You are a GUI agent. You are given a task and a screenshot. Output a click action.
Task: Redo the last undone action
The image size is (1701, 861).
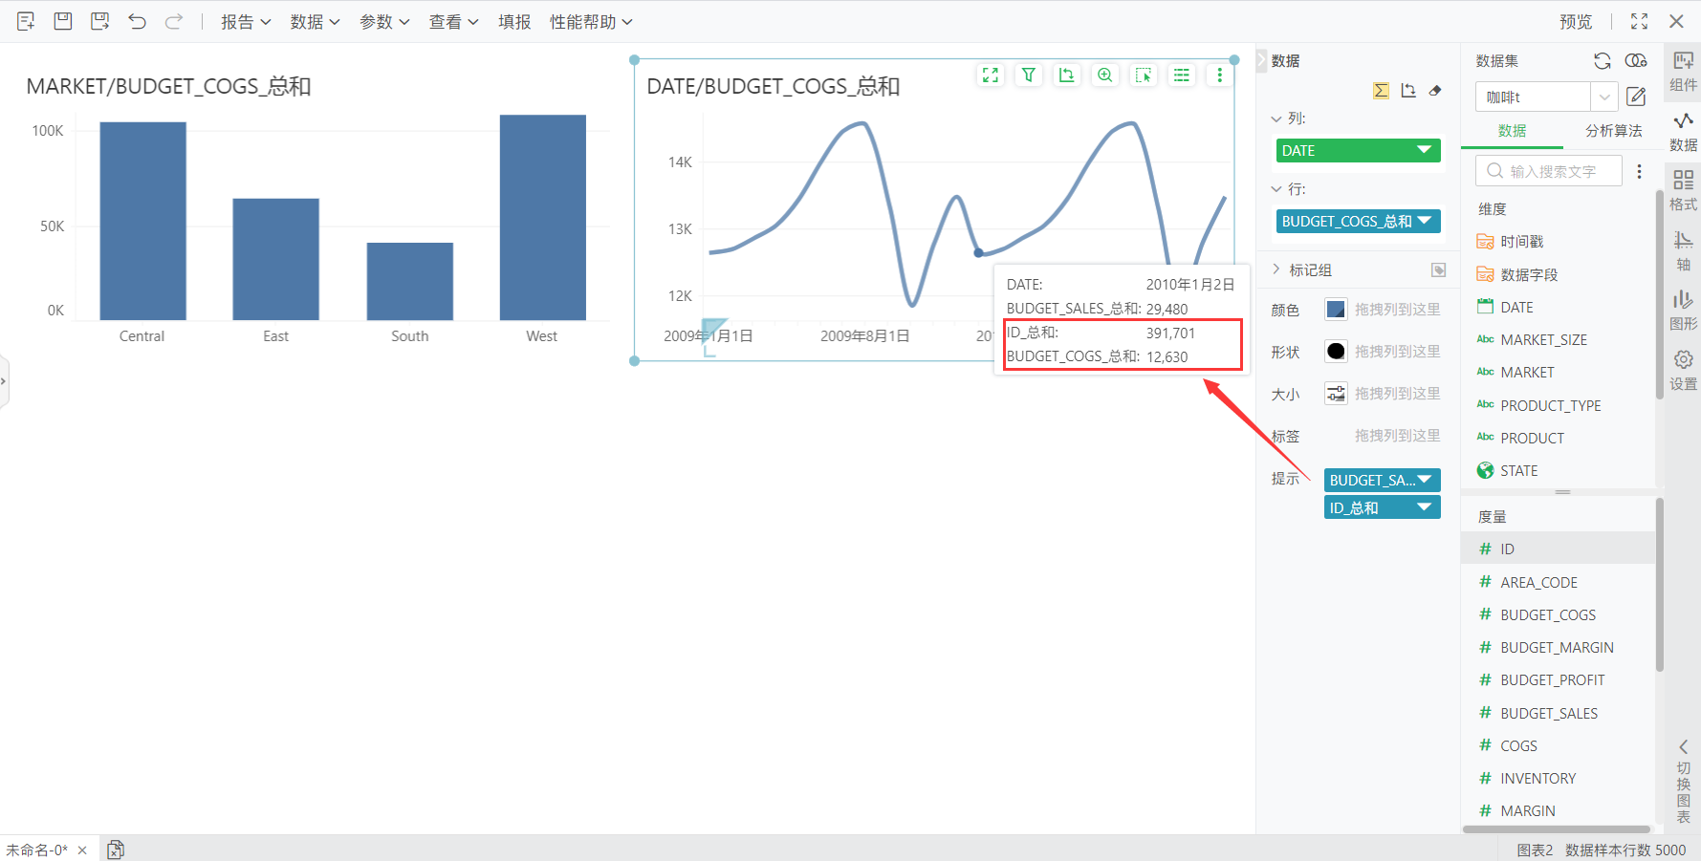[x=173, y=21]
